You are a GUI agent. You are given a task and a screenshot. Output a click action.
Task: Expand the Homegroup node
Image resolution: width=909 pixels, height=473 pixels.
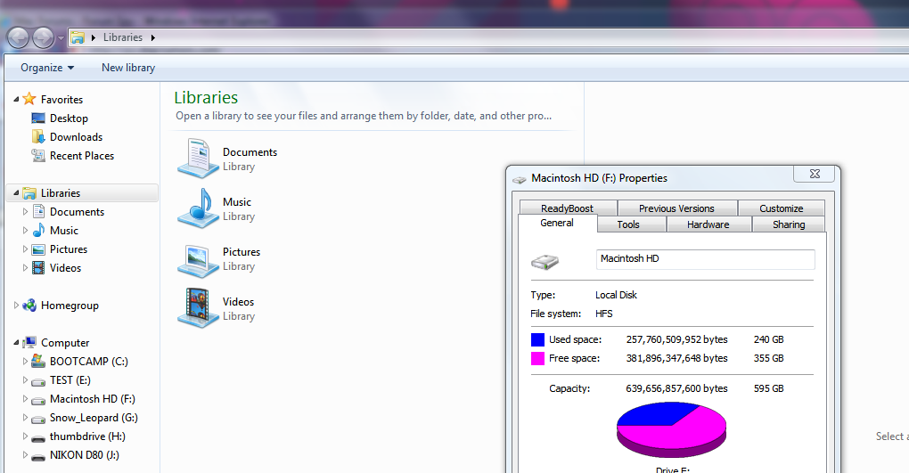coord(16,305)
